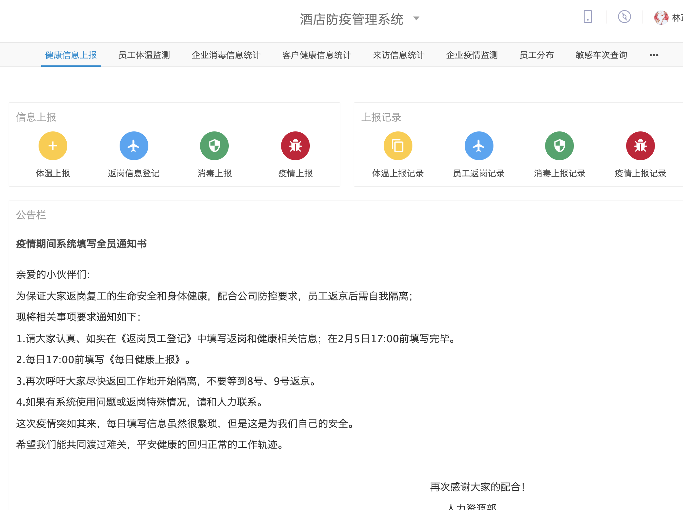This screenshot has width=683, height=510.
Task: Click the 员工返岗记录 airplane icon
Action: pos(479,146)
